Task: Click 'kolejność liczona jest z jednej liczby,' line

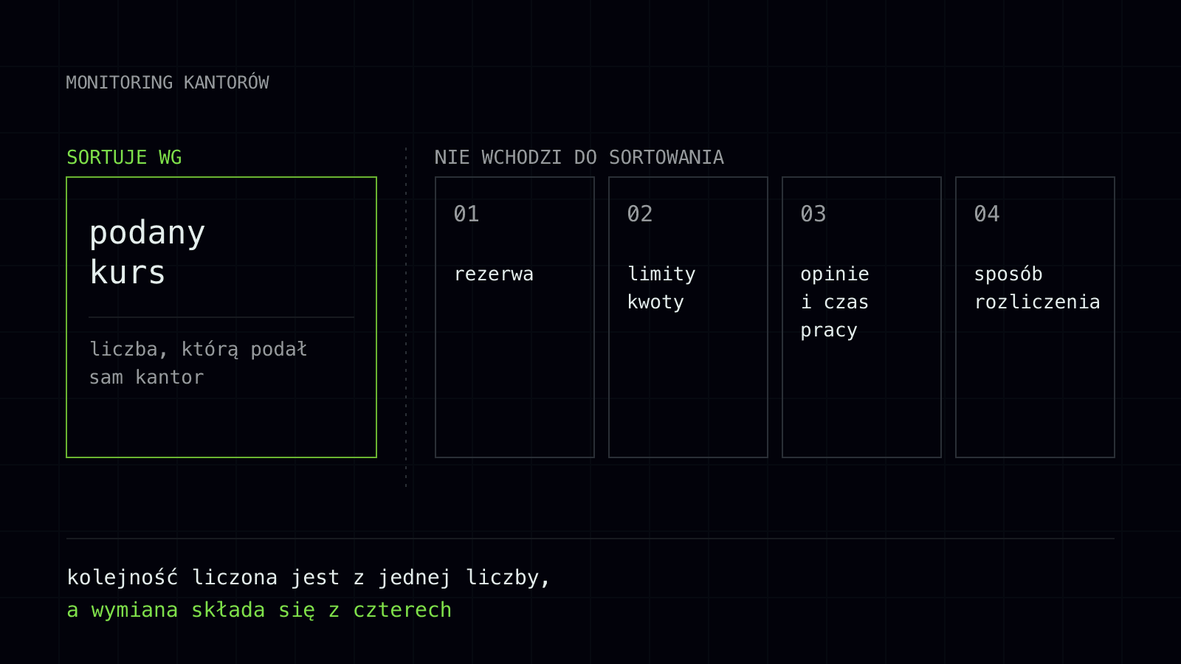Action: pos(309,577)
